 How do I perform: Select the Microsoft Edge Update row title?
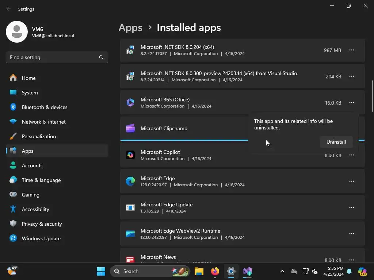(x=167, y=205)
